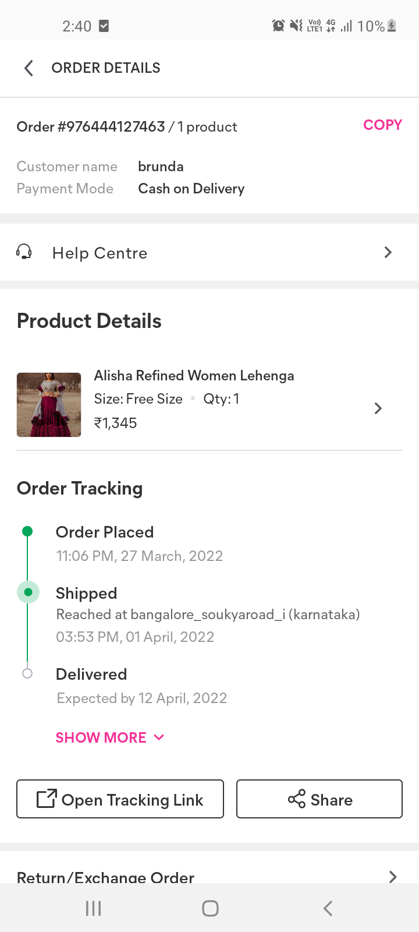The image size is (419, 932).
Task: Expand Return/Exchange Order chevron
Action: click(393, 876)
